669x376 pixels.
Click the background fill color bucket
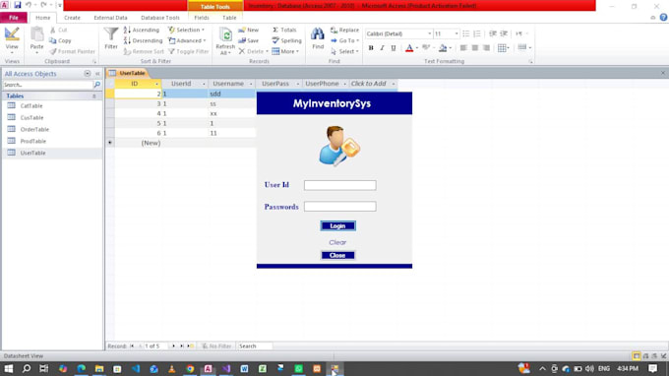click(443, 48)
